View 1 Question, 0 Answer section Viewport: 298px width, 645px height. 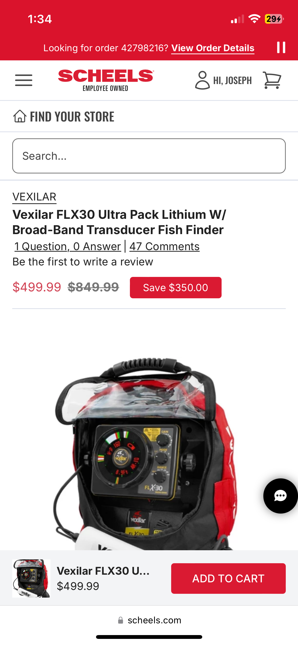tap(67, 246)
